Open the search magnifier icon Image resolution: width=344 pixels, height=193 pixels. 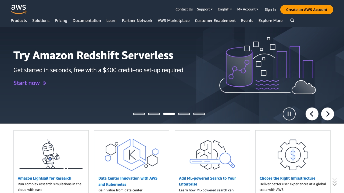point(292,21)
